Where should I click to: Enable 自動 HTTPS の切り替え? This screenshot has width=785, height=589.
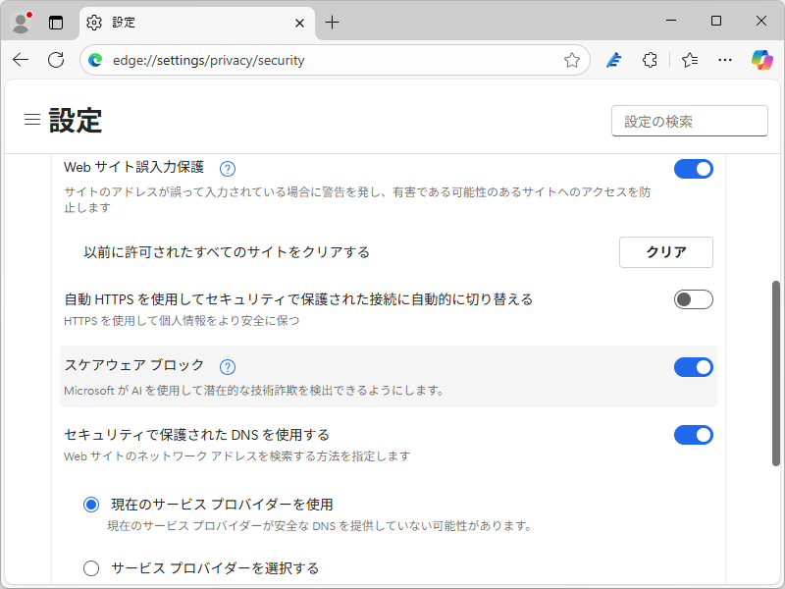pyautogui.click(x=694, y=299)
